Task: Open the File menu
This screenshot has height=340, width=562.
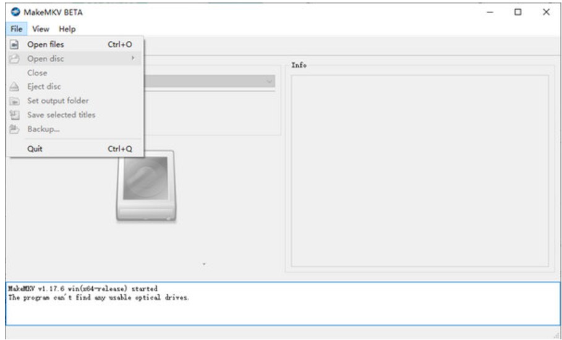Action: [x=17, y=29]
